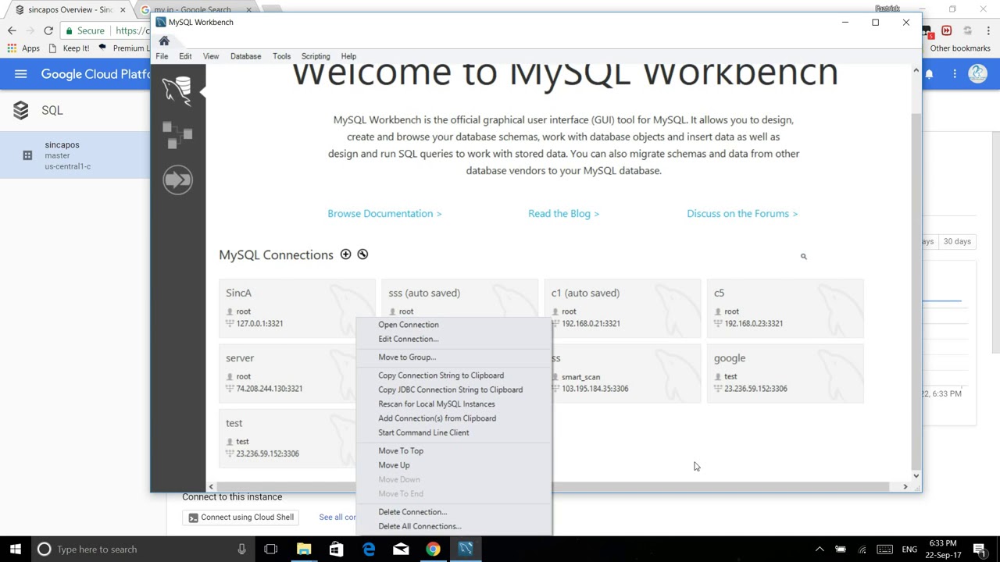The width and height of the screenshot is (1000, 562).
Task: Open Browse Documentation link
Action: pyautogui.click(x=384, y=213)
